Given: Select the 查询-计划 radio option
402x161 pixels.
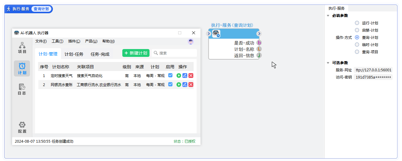Looking at the screenshot, I should point(357,37).
